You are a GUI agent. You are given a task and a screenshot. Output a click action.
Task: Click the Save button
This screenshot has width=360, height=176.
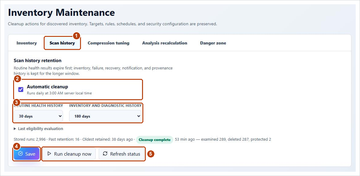pyautogui.click(x=27, y=154)
